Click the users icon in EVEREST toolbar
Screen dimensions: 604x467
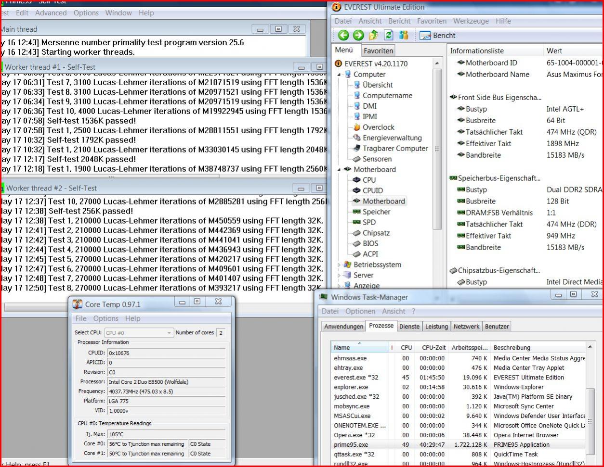(x=403, y=35)
